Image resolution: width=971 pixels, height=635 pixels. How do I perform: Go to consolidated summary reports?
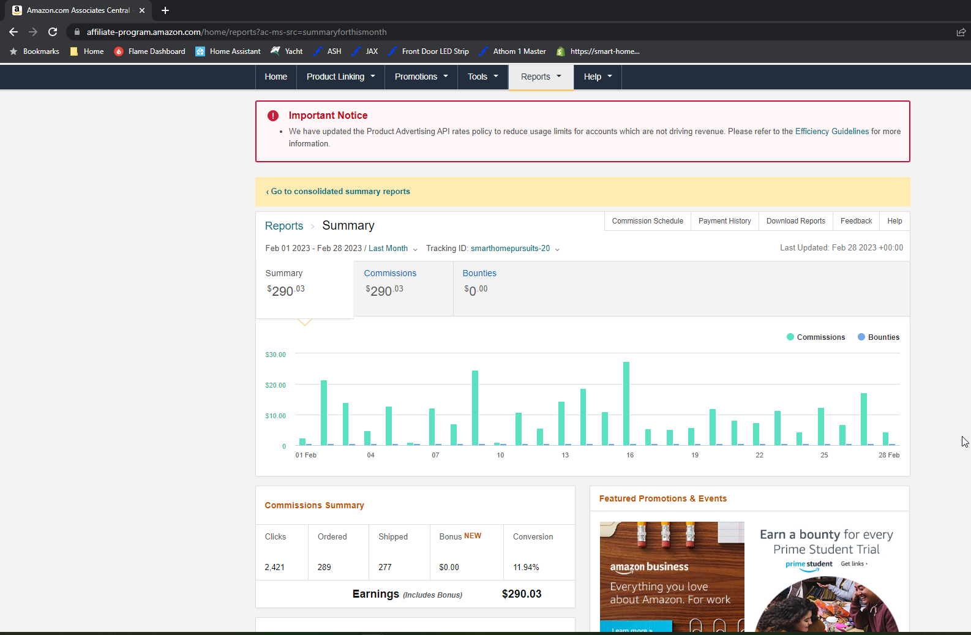click(338, 192)
